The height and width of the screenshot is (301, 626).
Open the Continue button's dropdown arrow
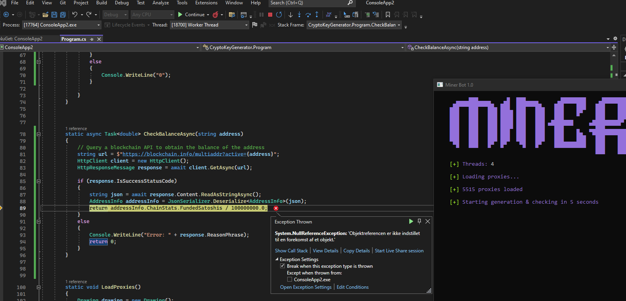(208, 15)
